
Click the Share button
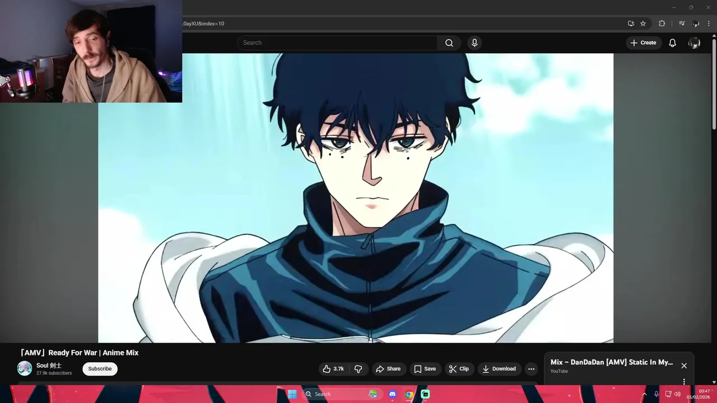click(388, 369)
